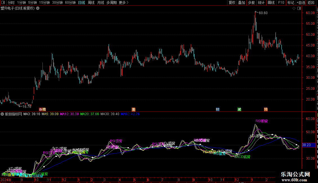Open the 统计 statistics button
Screen dimensions: 318x183
[261, 3]
